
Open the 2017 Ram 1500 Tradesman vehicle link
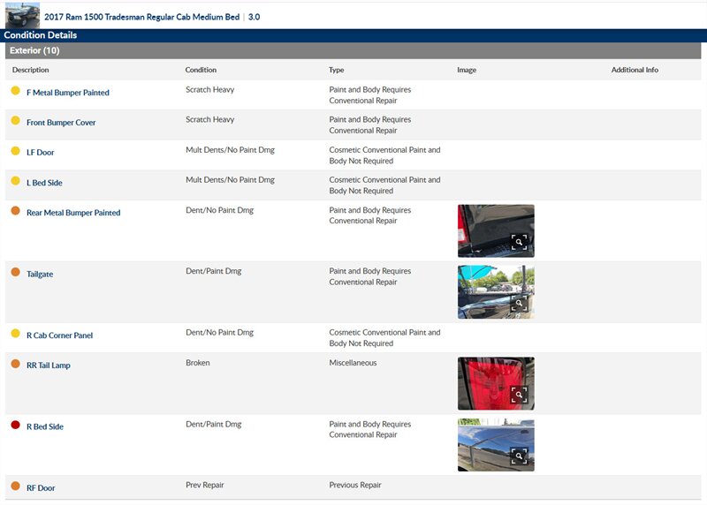(x=141, y=17)
